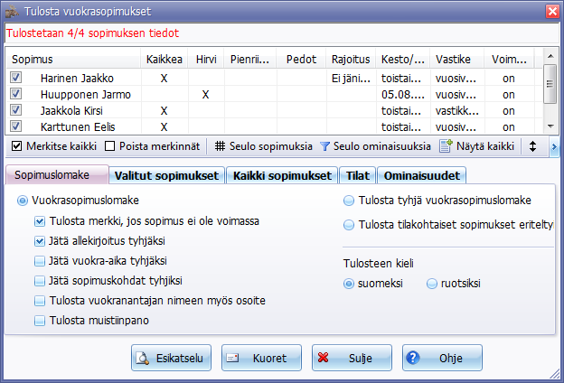Viewport: 564px width, 383px height.
Task: Uncheck Huupponen Jarmo row checkbox
Action: point(16,94)
